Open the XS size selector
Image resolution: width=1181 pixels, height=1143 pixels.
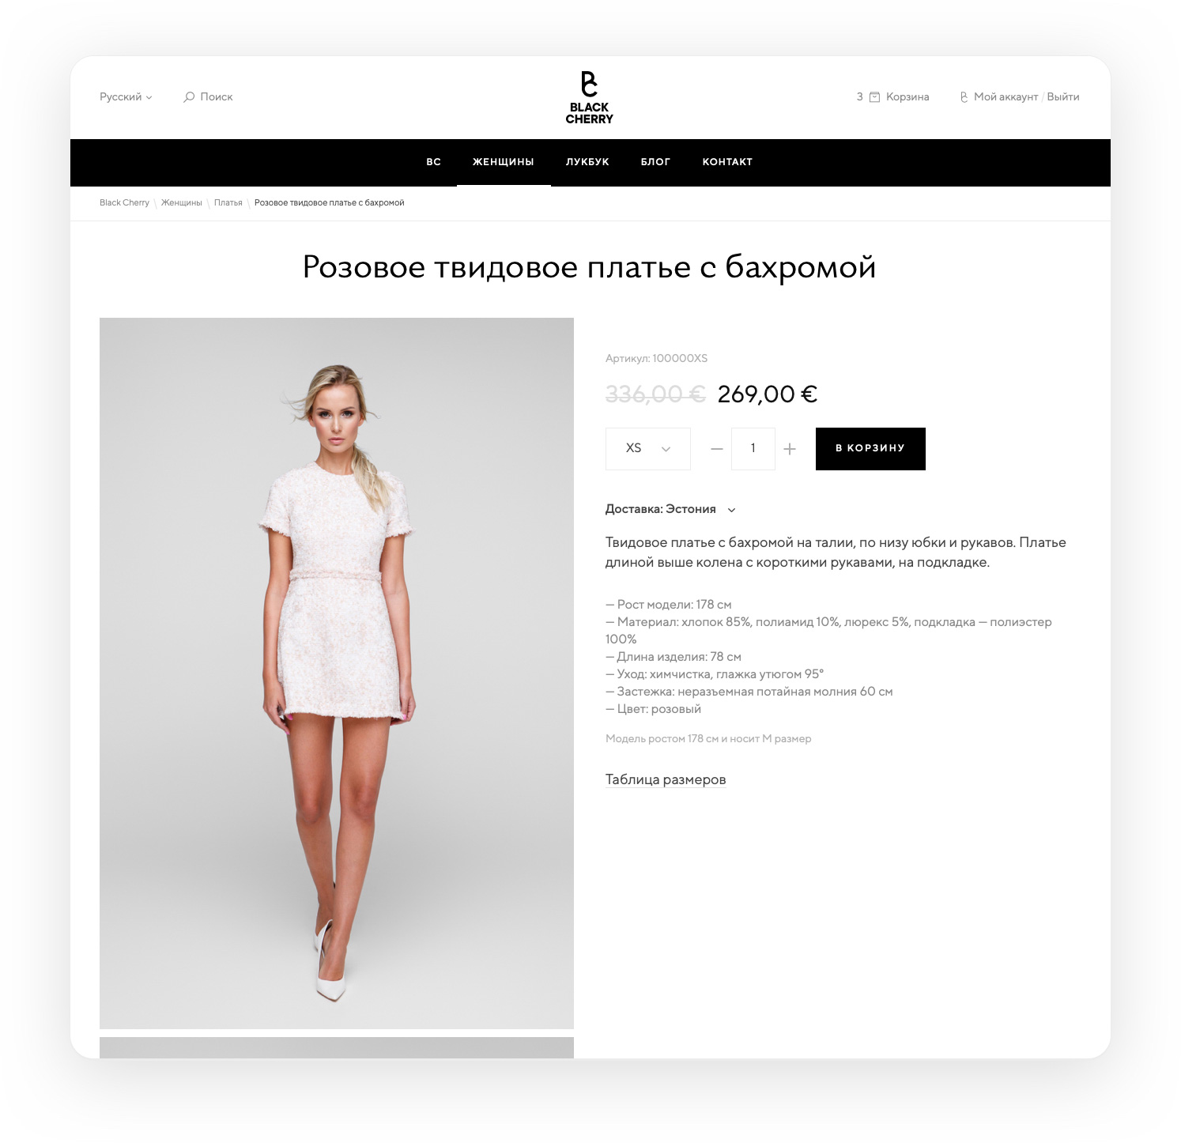[x=648, y=449]
